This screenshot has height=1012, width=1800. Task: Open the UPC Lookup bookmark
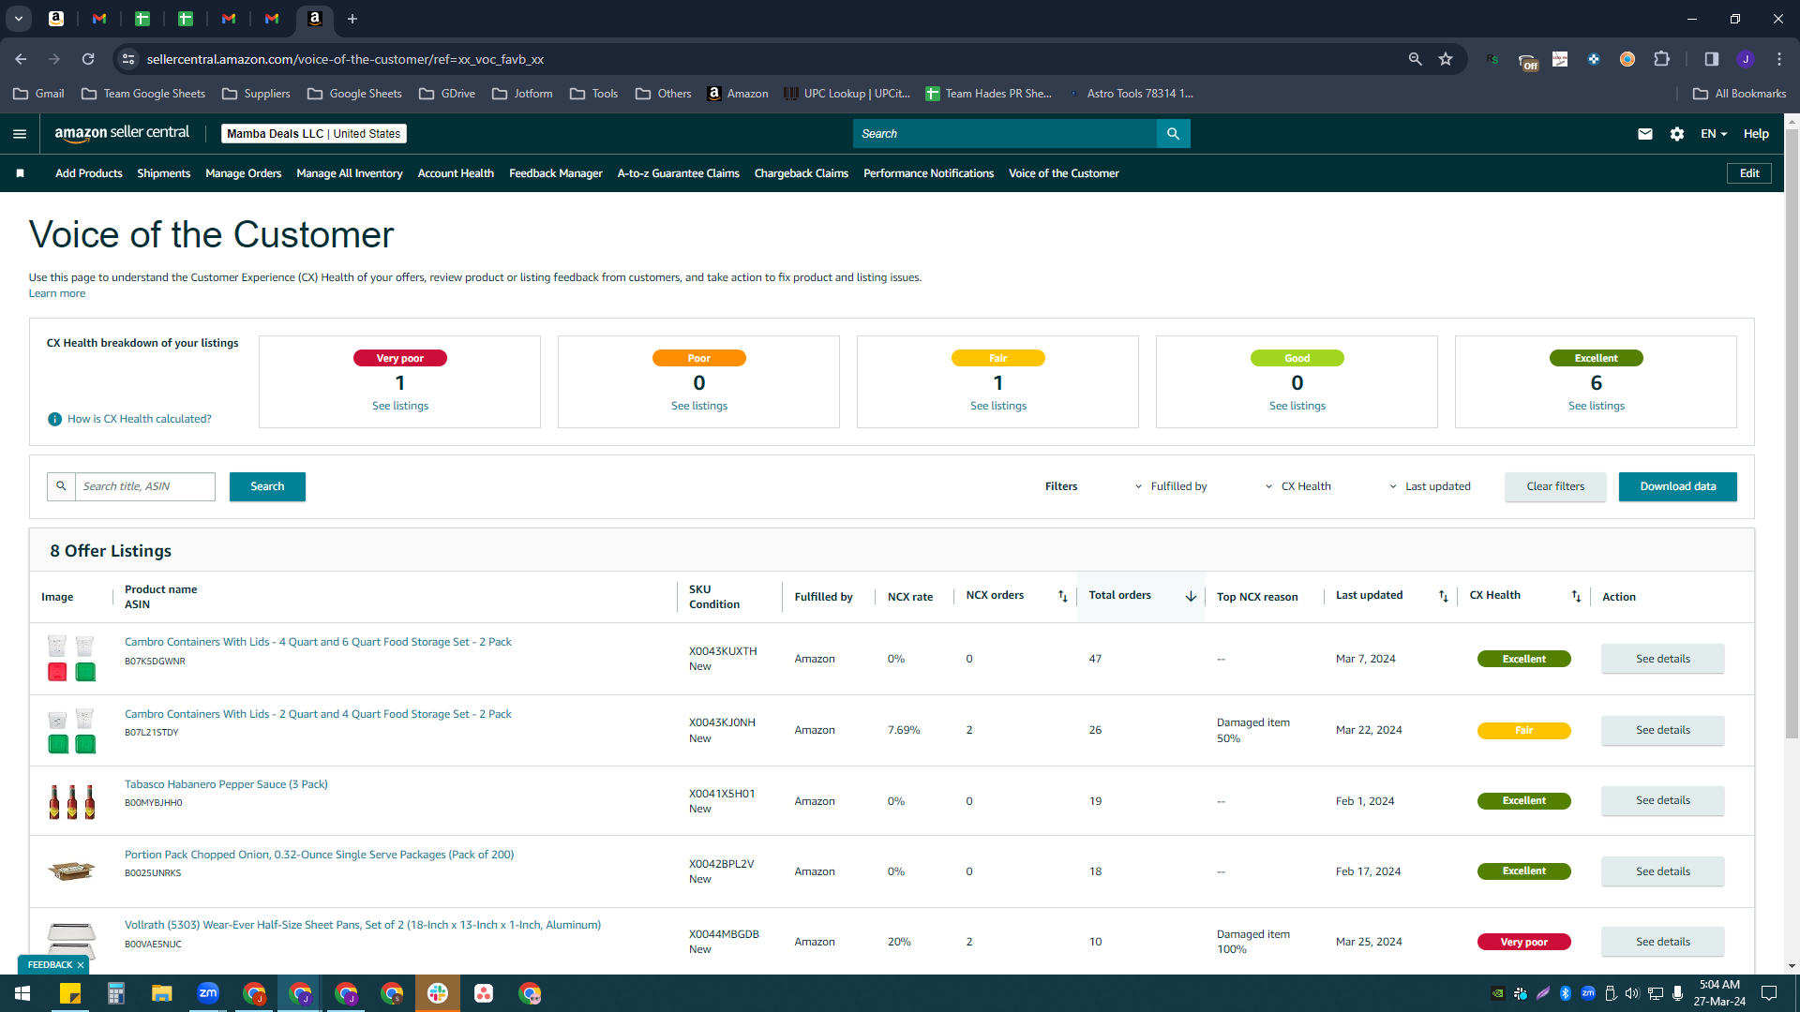[x=847, y=94]
